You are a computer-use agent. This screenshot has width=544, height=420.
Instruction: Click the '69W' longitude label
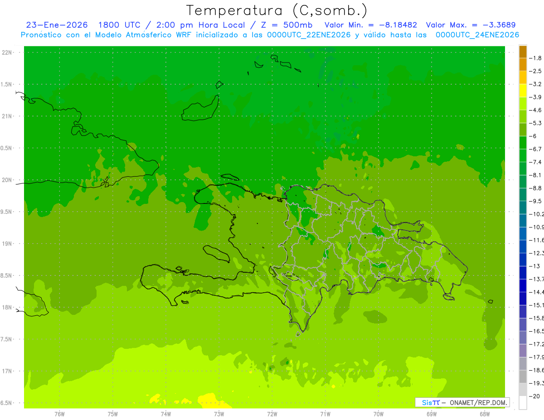[431, 414]
